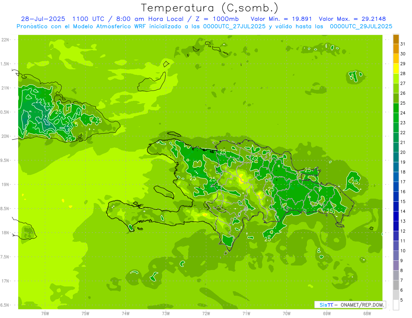Screen dimensions: 412x318
Task: Click the "1100 UTC" time text
Action: (x=88, y=19)
